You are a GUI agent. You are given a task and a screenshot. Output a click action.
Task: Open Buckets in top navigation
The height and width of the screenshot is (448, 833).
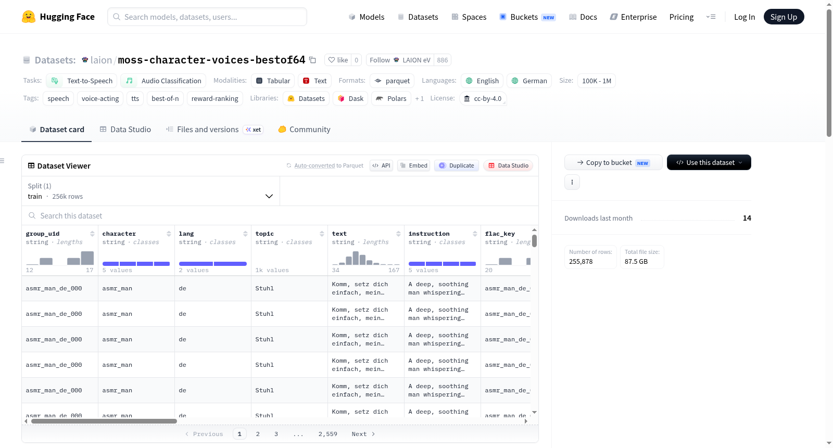527,17
